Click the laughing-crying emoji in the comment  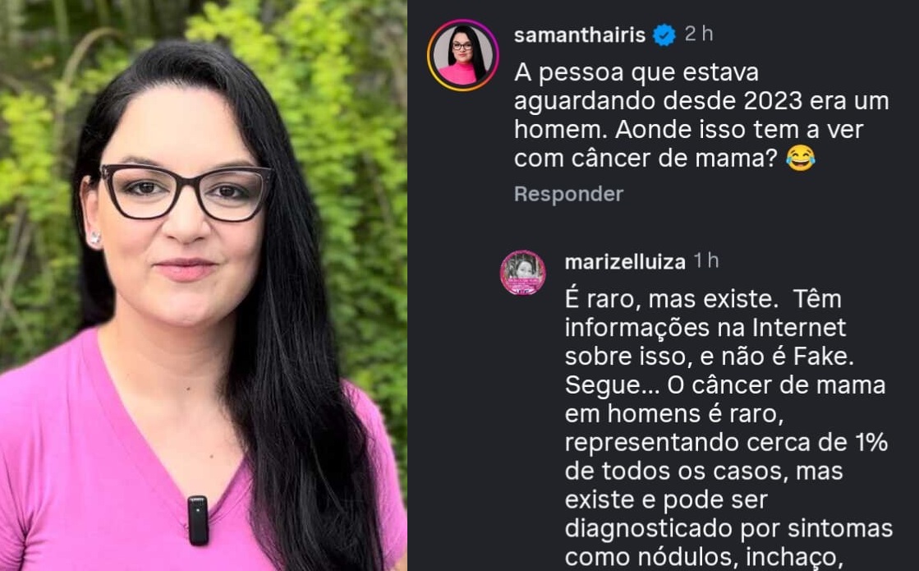[801, 159]
